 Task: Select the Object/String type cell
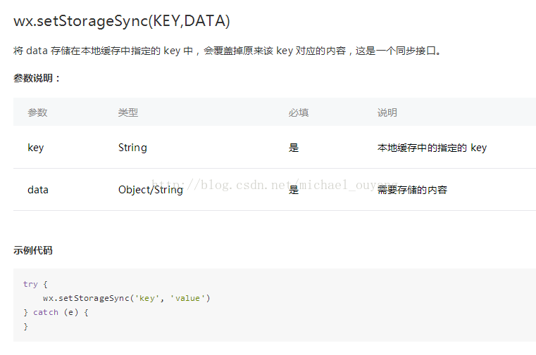click(151, 190)
